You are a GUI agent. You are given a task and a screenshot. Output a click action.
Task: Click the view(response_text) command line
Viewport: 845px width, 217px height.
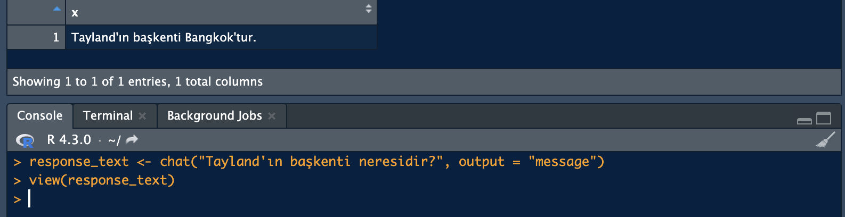(102, 180)
